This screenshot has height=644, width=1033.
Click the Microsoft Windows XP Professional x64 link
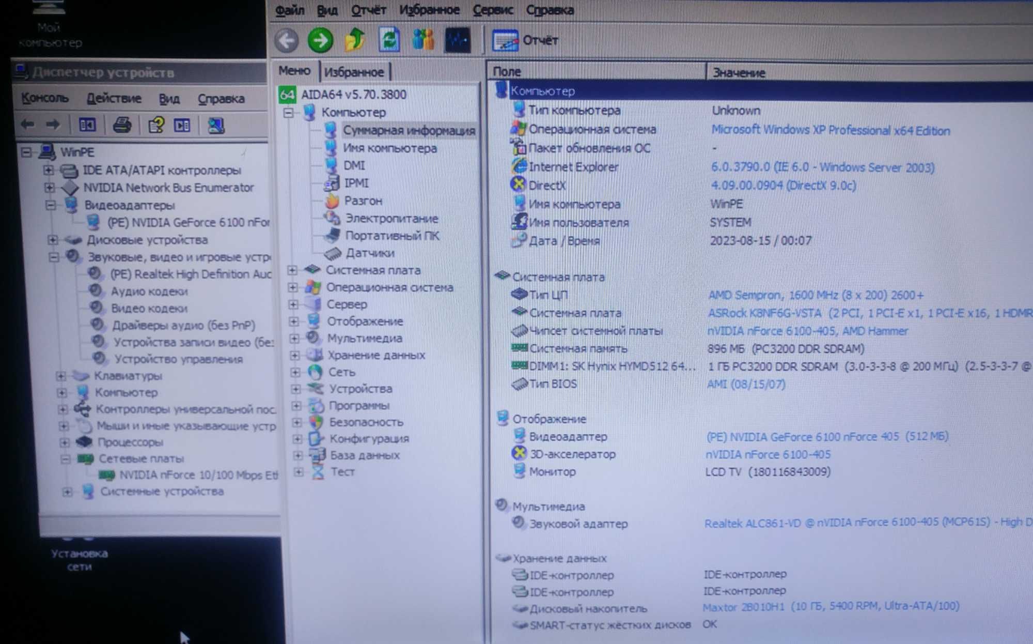coord(831,130)
